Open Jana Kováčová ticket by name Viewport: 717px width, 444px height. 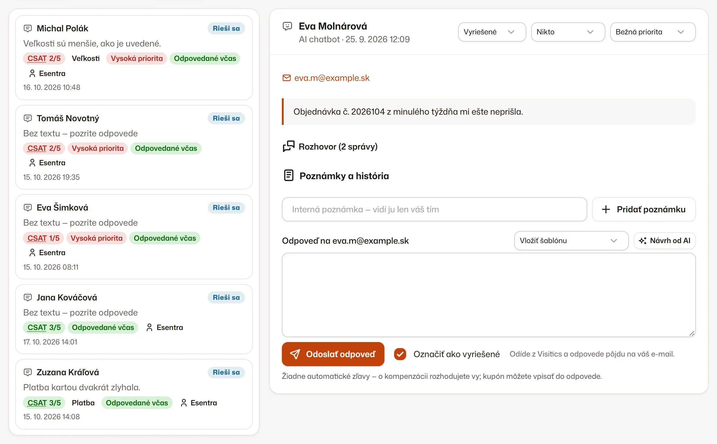click(67, 298)
